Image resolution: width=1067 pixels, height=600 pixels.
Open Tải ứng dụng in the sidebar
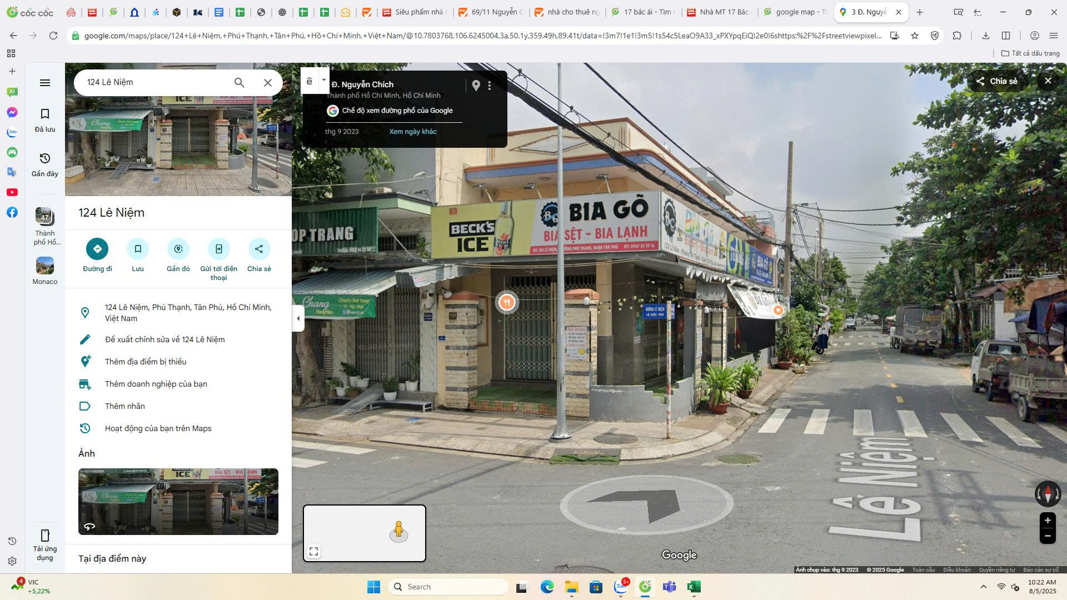(x=45, y=545)
